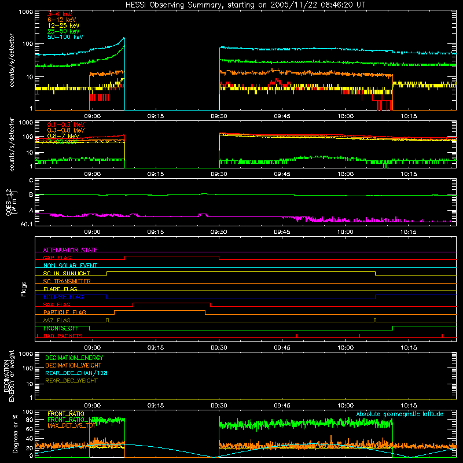Image resolution: width=463 pixels, height=463 pixels.
Task: Click the DECIMATION_ENERGY legend label
Action: click(x=74, y=358)
